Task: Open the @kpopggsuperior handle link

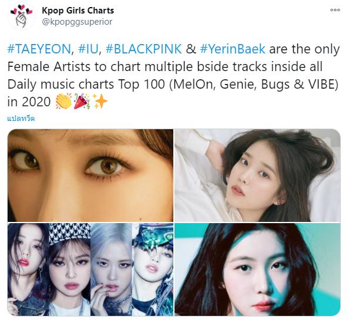Action: (x=77, y=22)
